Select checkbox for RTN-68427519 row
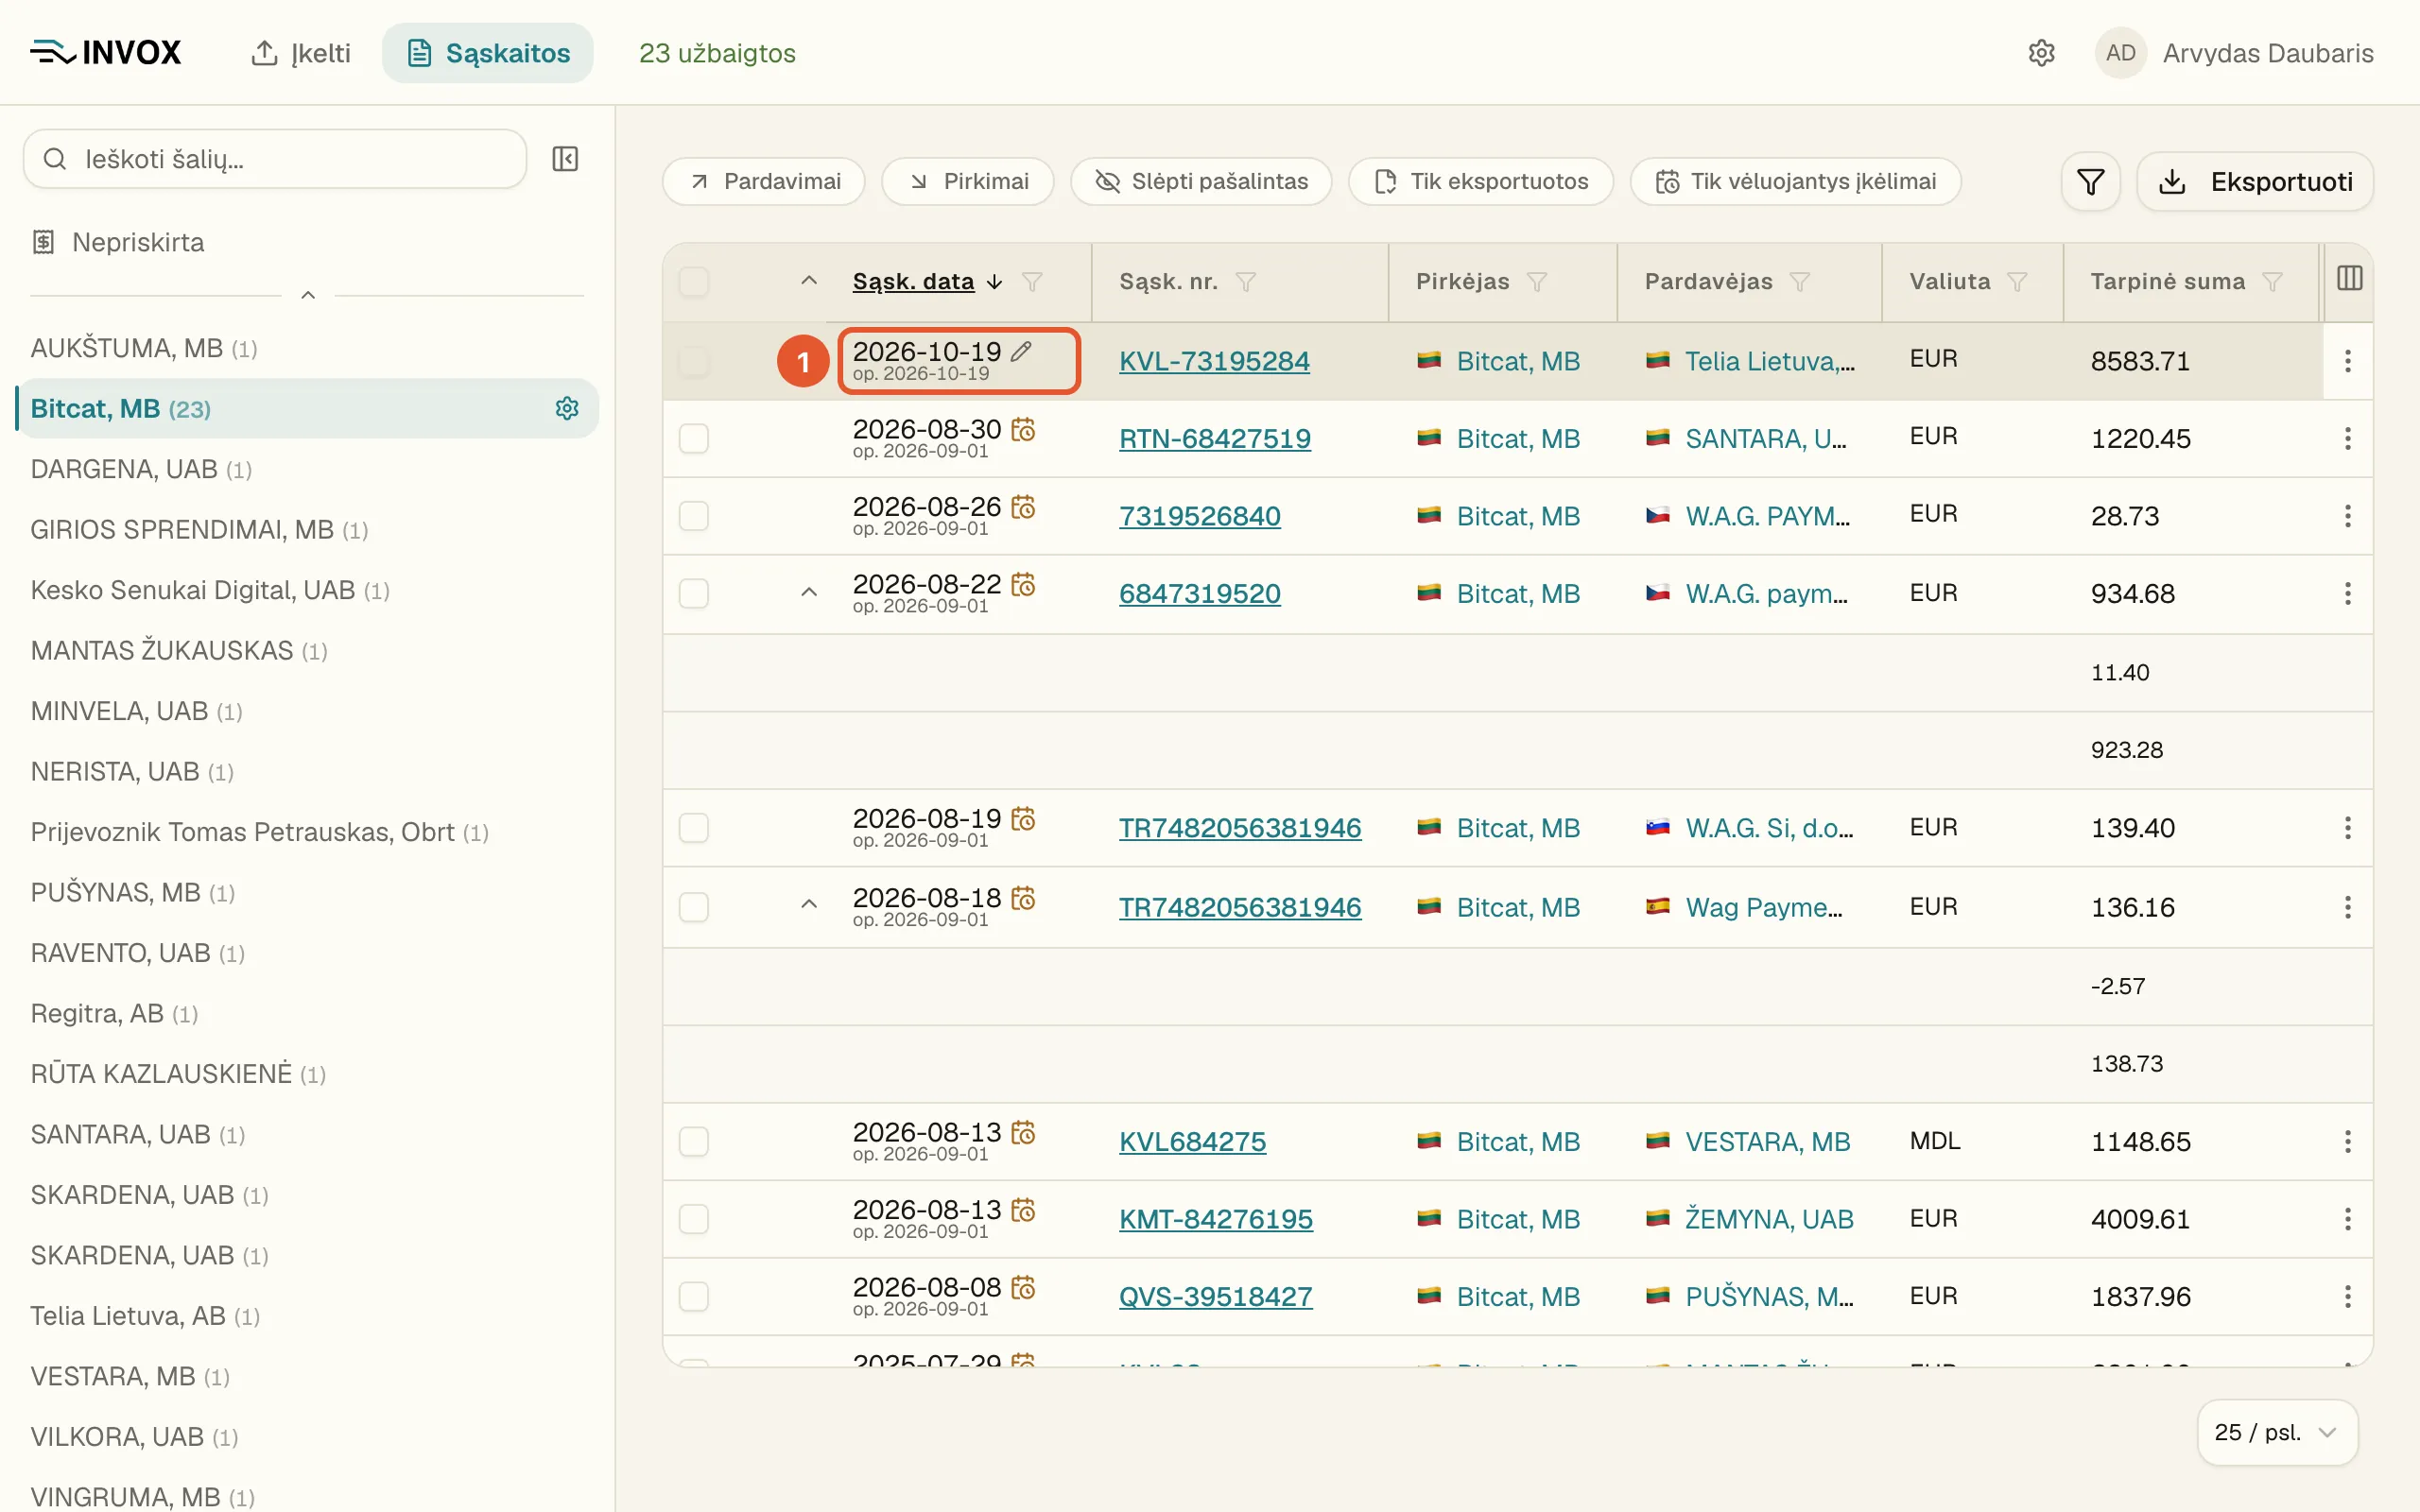2420x1512 pixels. pyautogui.click(x=694, y=438)
